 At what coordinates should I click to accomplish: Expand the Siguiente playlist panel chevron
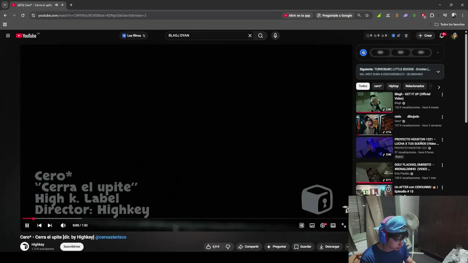pos(438,72)
